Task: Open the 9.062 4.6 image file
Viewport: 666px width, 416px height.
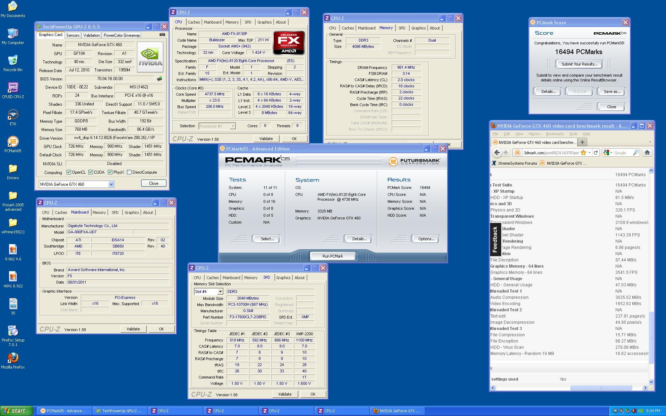Action: click(x=13, y=253)
